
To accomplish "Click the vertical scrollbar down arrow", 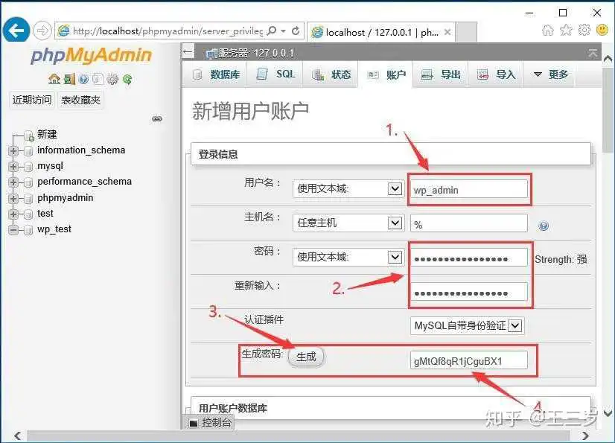I will coord(608,412).
